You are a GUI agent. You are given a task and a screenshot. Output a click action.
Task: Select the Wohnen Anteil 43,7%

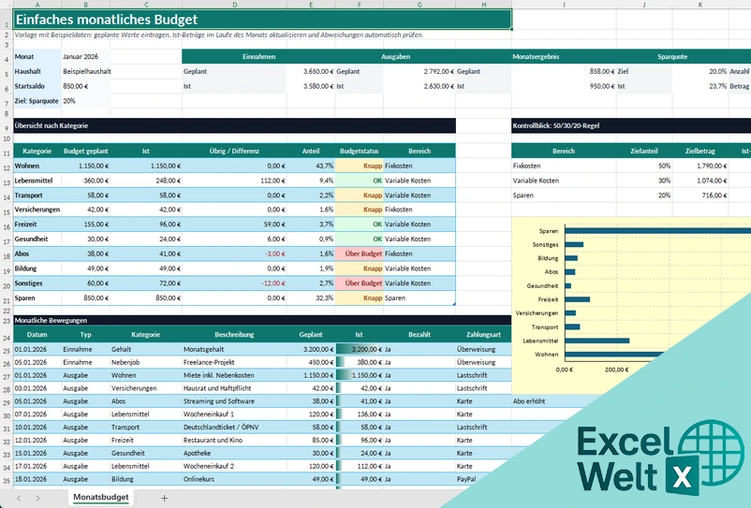[311, 166]
